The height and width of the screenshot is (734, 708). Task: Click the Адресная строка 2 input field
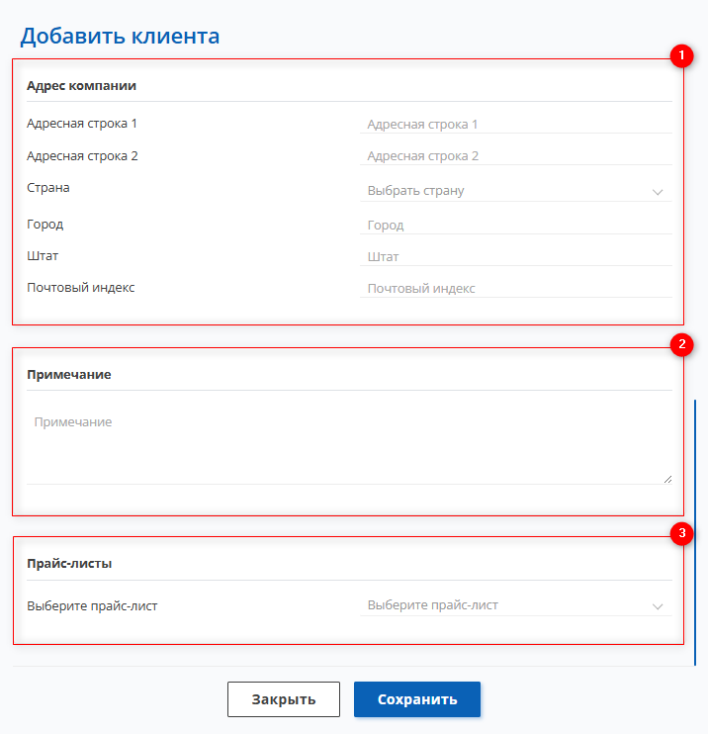click(x=516, y=156)
